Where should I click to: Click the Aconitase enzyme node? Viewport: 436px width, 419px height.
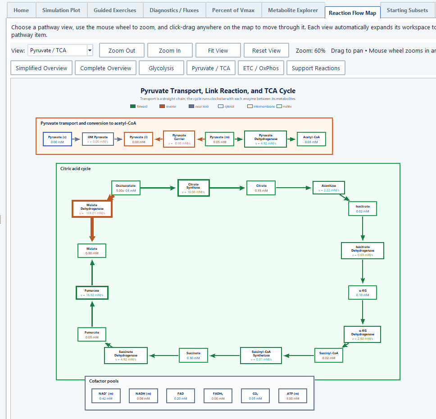329,188
